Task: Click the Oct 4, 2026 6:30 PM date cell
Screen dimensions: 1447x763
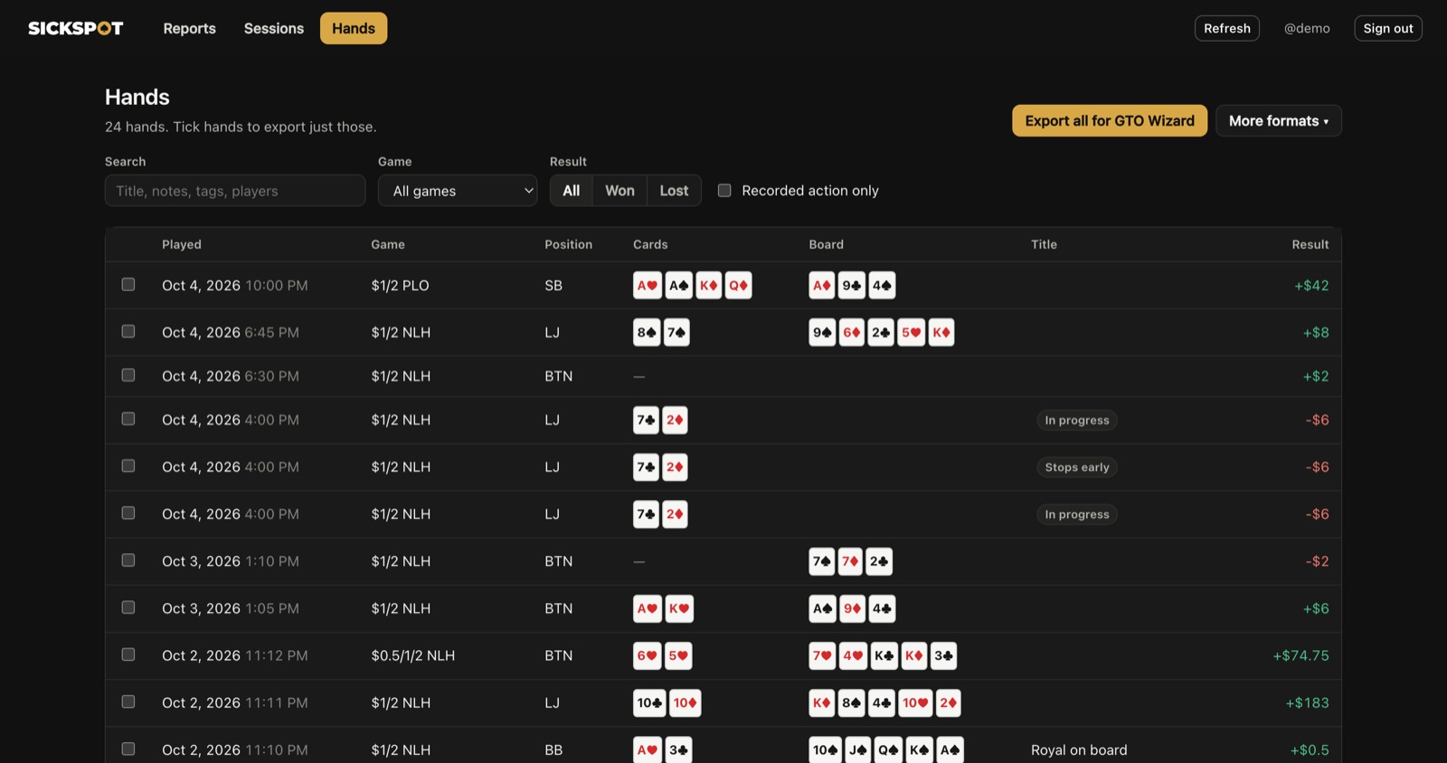Action: (231, 376)
